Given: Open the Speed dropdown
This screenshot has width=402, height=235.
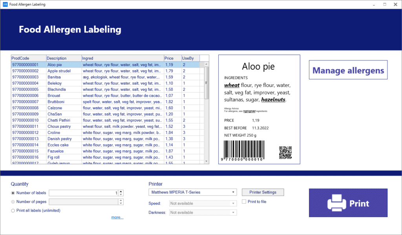Looking at the screenshot, I should tap(203, 204).
